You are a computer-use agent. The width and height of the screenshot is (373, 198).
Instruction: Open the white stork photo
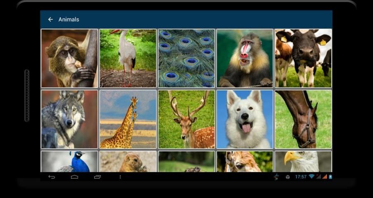128,58
